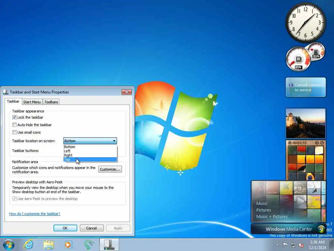Open 'How do I customize the taskbar?' link

(35, 214)
